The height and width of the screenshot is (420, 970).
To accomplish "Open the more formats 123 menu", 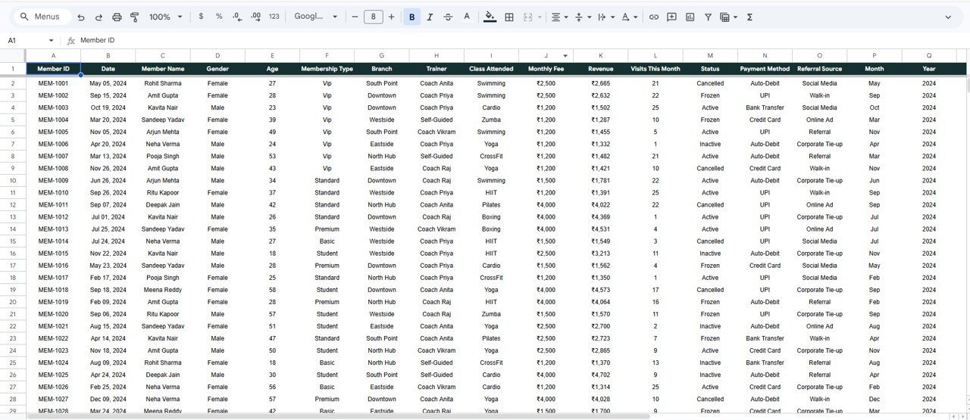I will tap(274, 17).
